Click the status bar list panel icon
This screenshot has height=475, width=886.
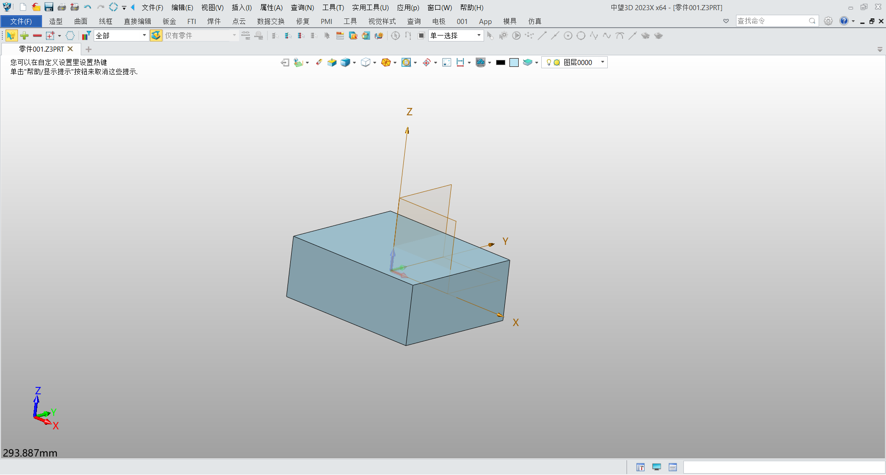click(x=673, y=467)
